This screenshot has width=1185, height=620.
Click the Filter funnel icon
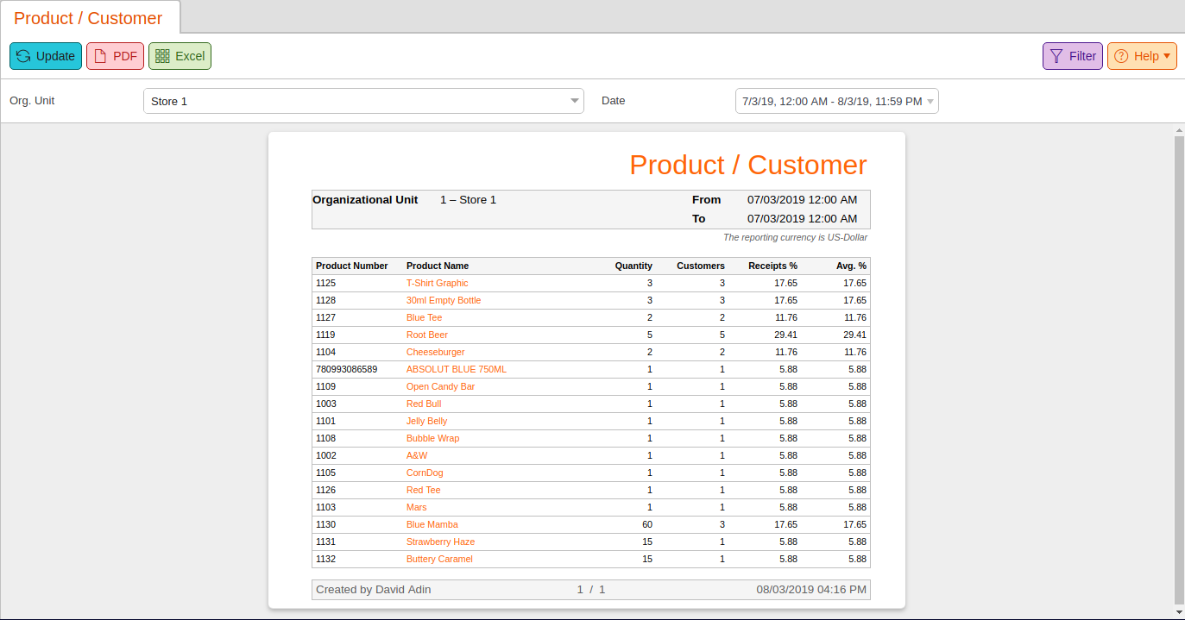point(1056,56)
